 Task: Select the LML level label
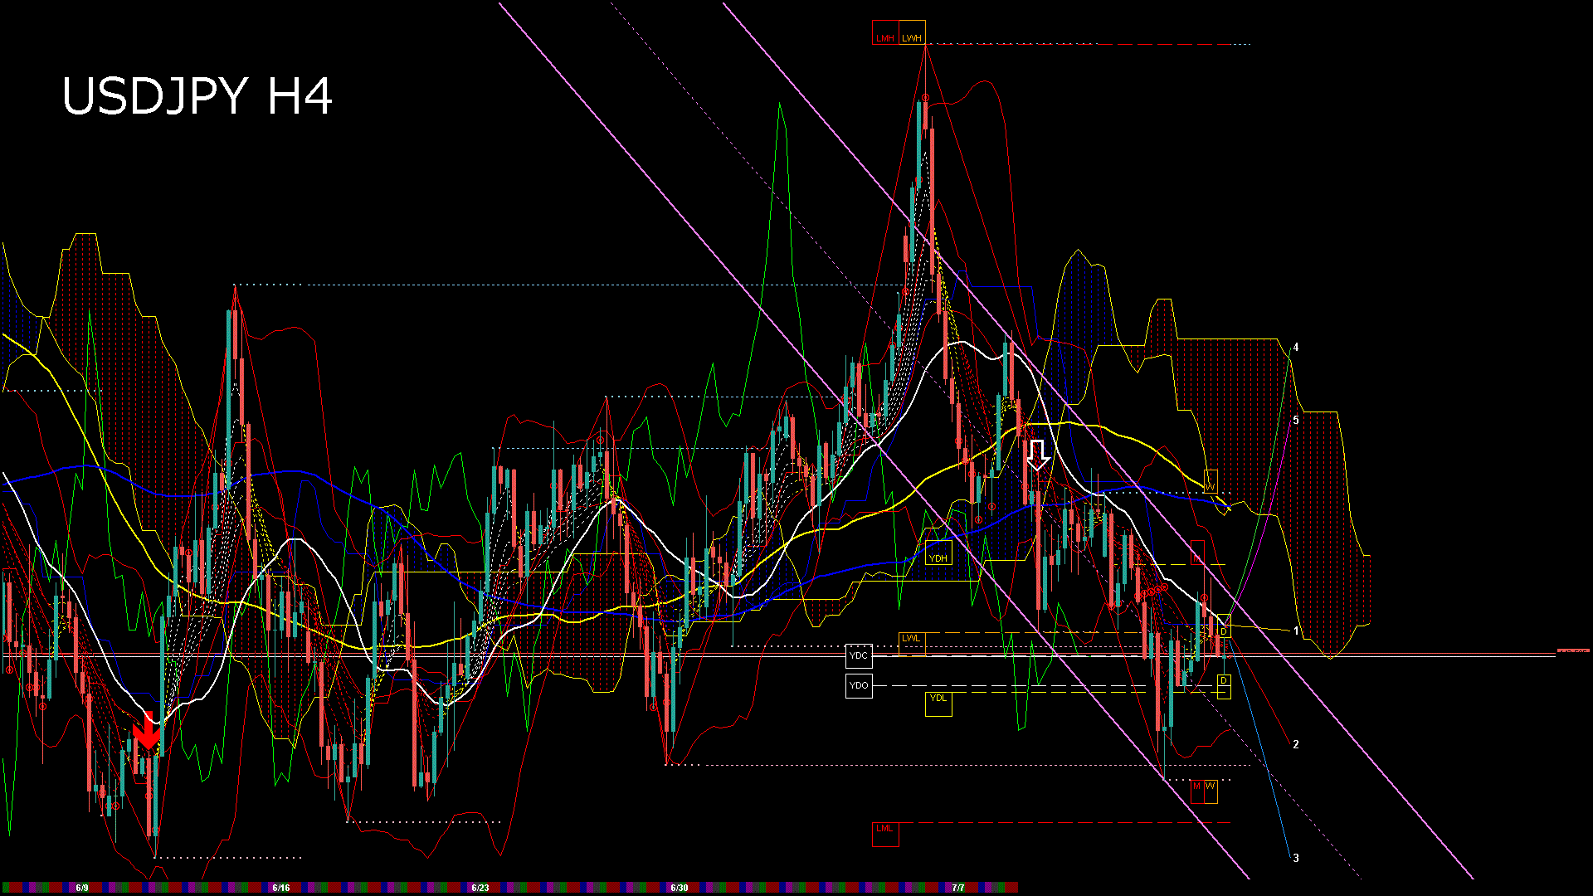(x=885, y=834)
